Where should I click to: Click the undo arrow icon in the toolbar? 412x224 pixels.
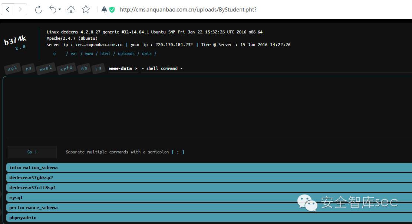53,10
